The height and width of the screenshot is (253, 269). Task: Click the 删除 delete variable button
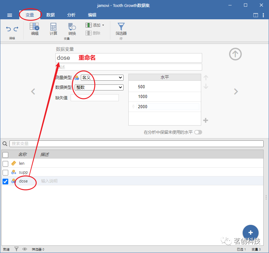(x=93, y=33)
